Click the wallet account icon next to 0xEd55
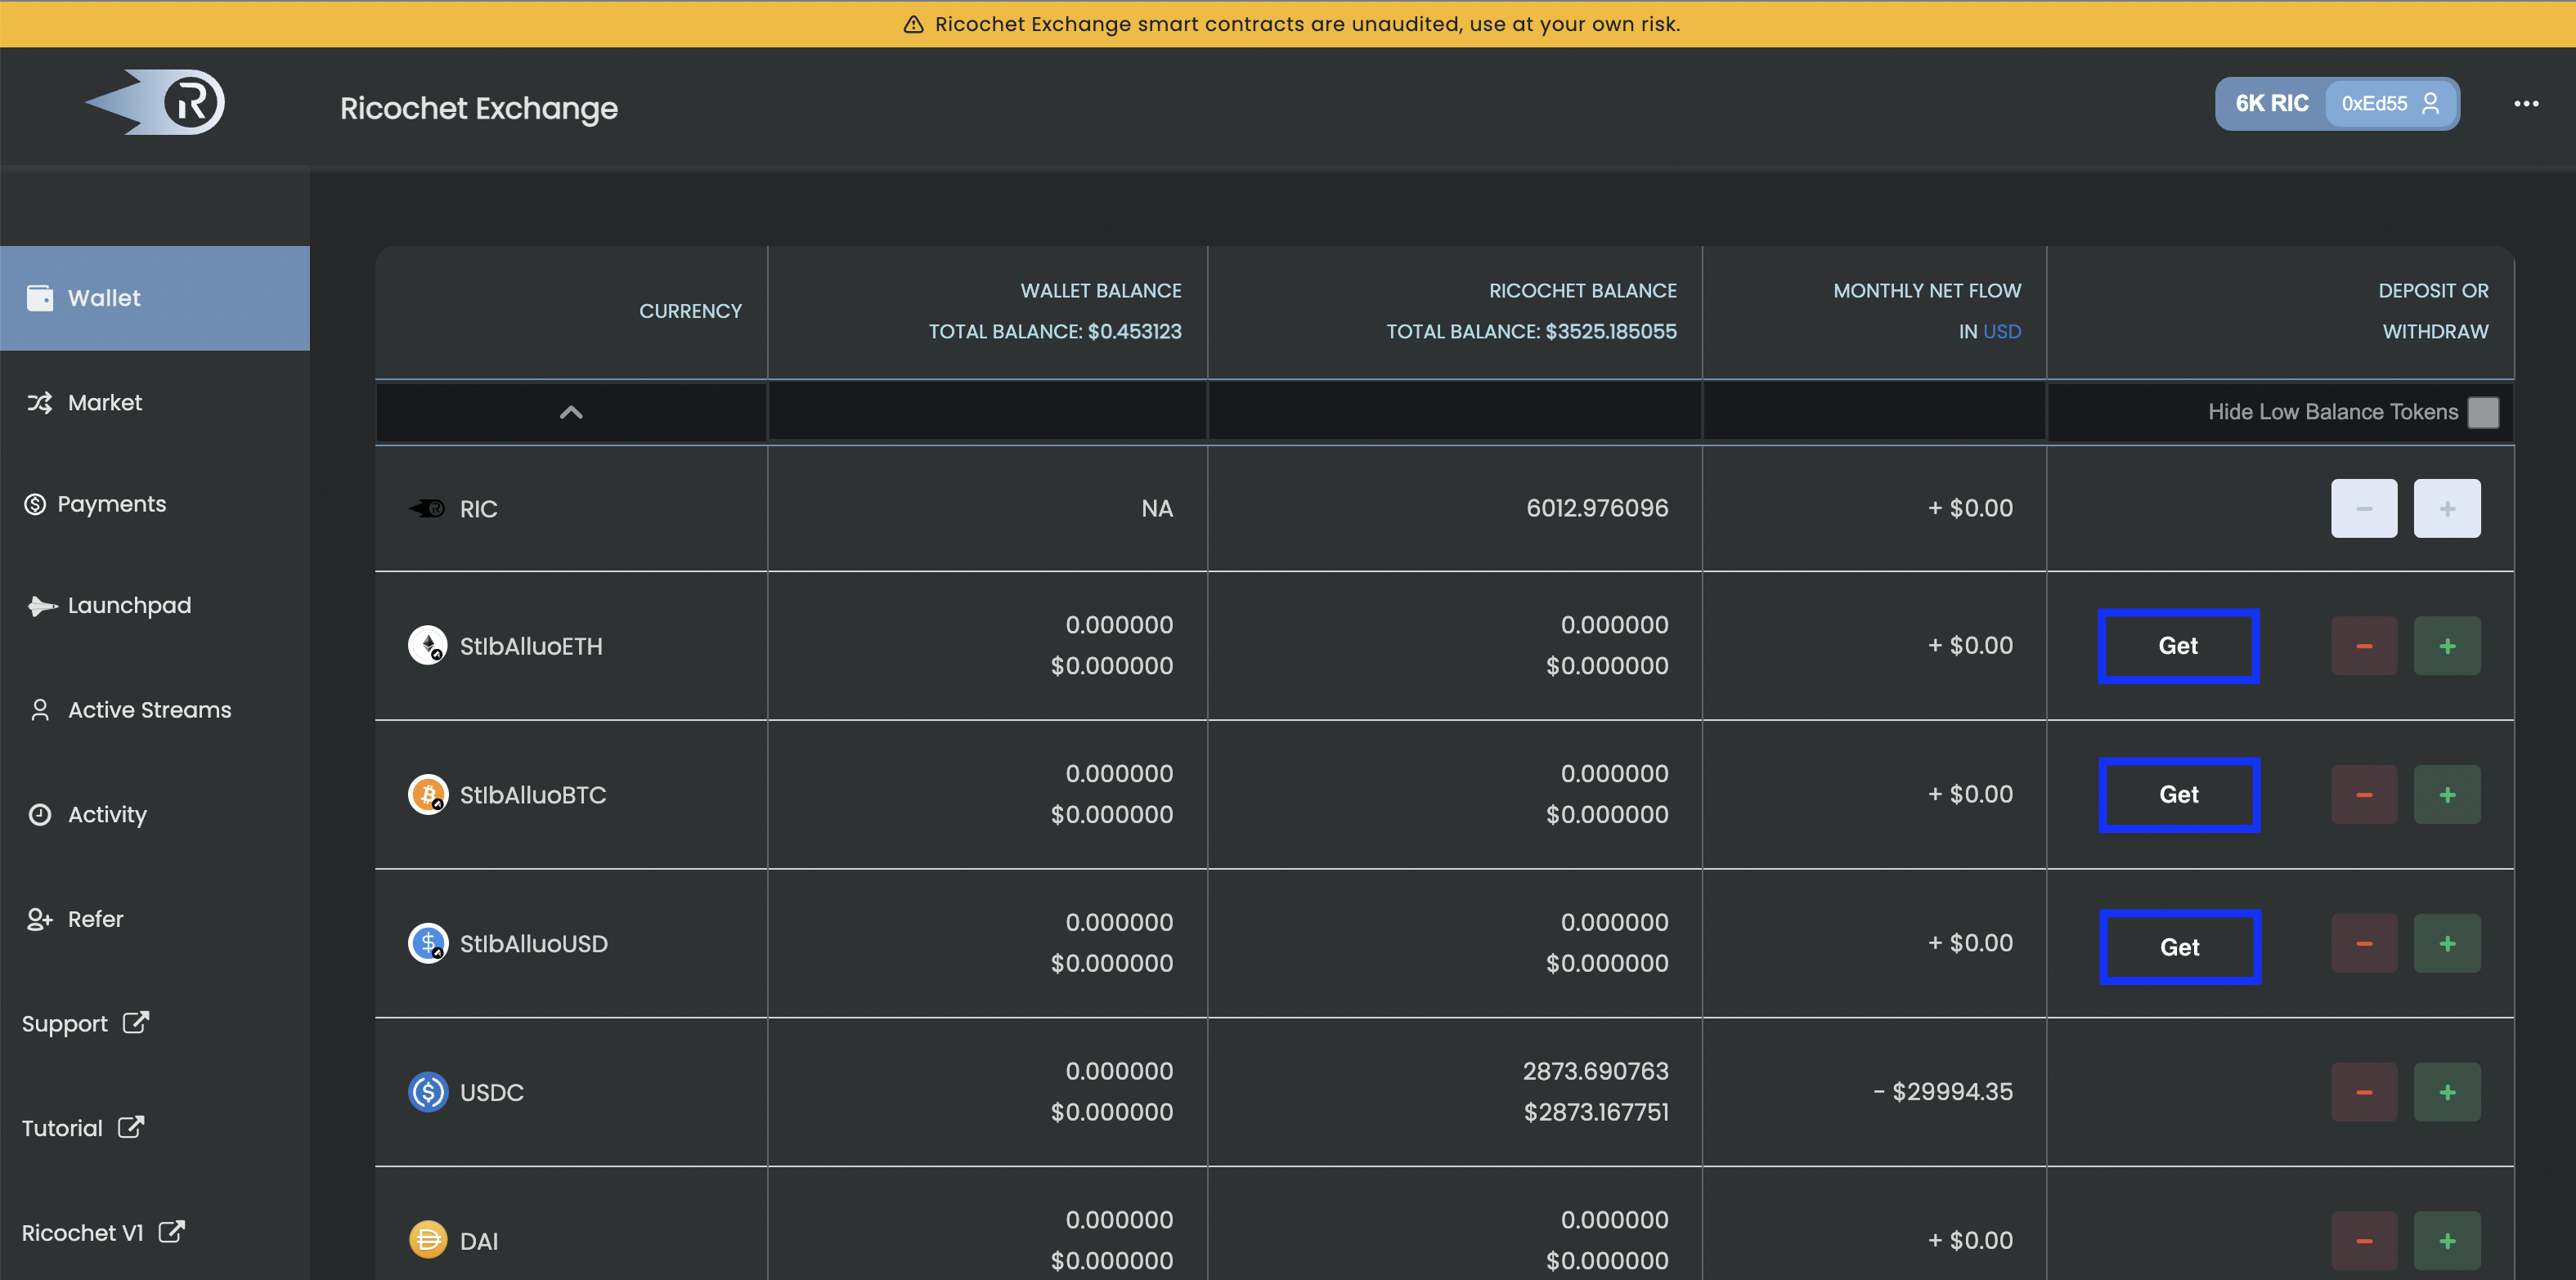The width and height of the screenshot is (2576, 1280). click(x=2433, y=103)
